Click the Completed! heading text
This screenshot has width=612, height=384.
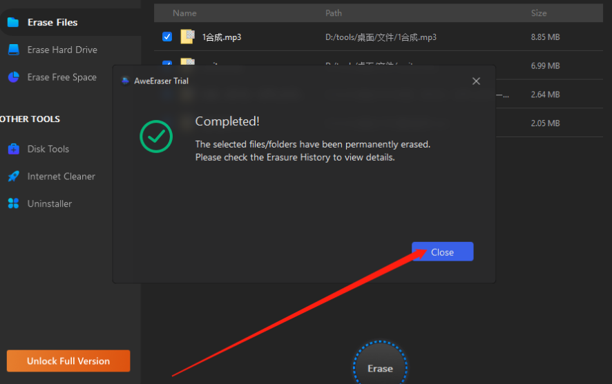click(227, 121)
